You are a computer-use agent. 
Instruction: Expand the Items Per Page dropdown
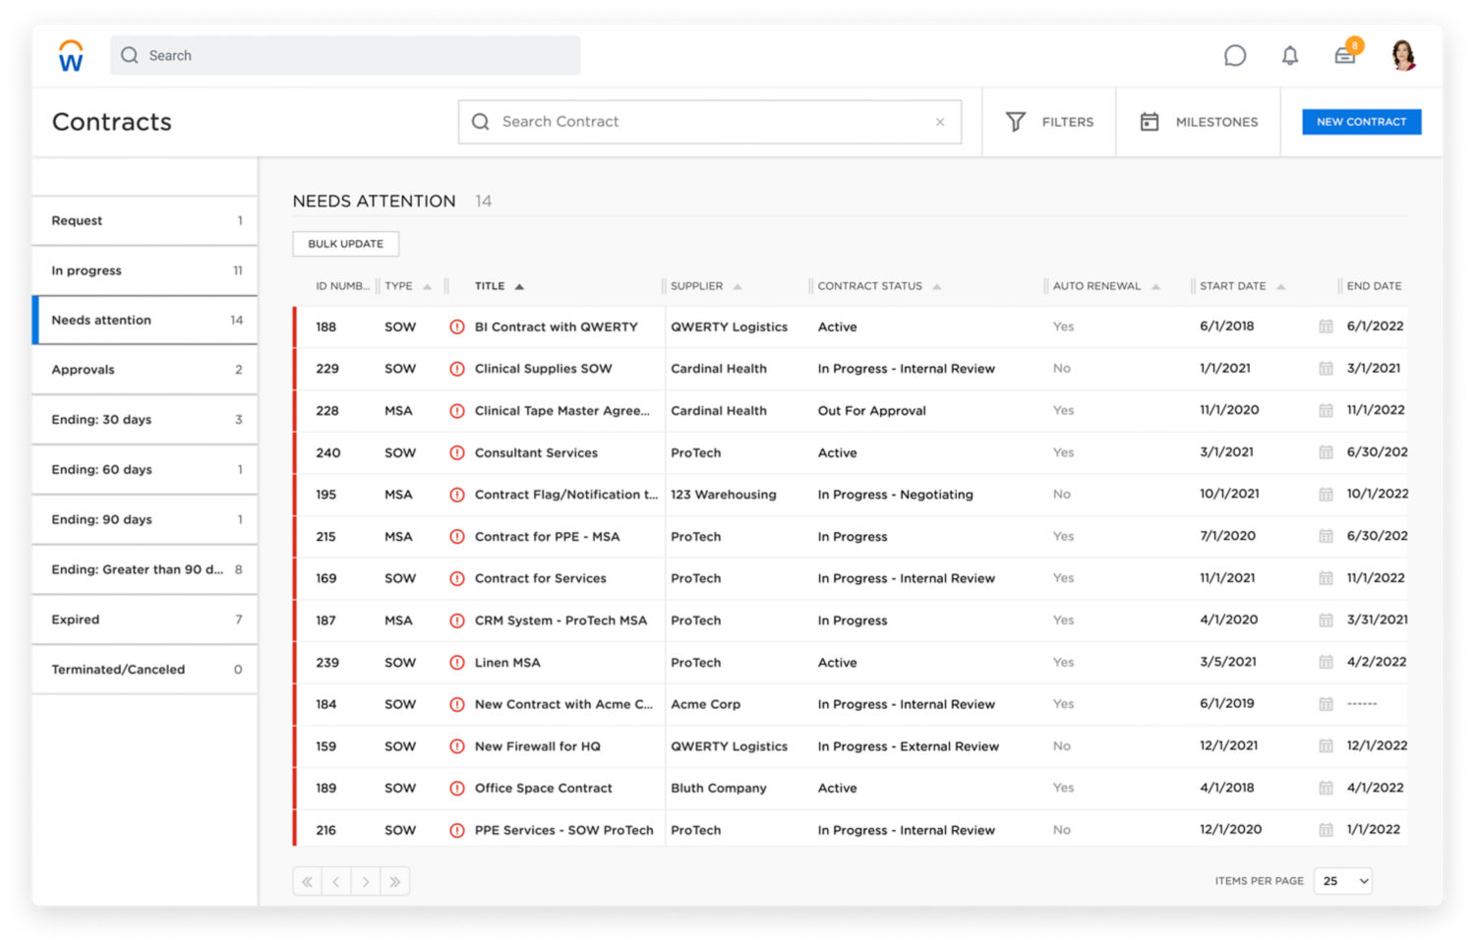click(1343, 881)
